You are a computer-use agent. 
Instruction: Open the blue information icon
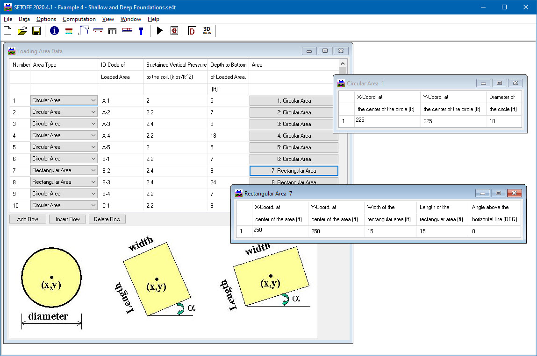[54, 31]
